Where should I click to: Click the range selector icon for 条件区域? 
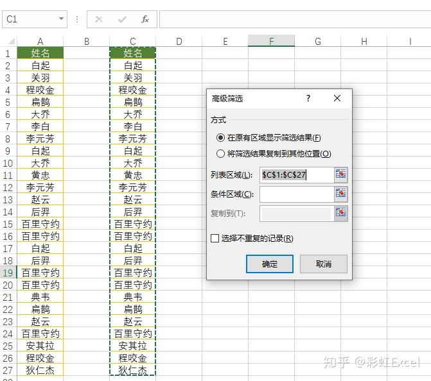(x=341, y=194)
